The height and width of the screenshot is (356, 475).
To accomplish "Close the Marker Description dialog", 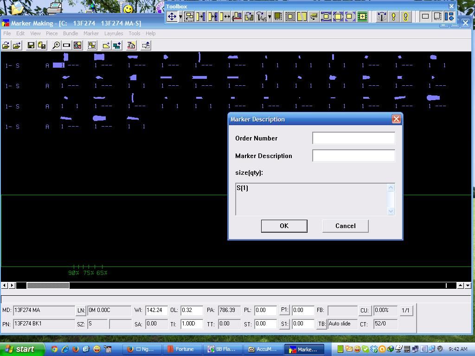I will pyautogui.click(x=396, y=119).
